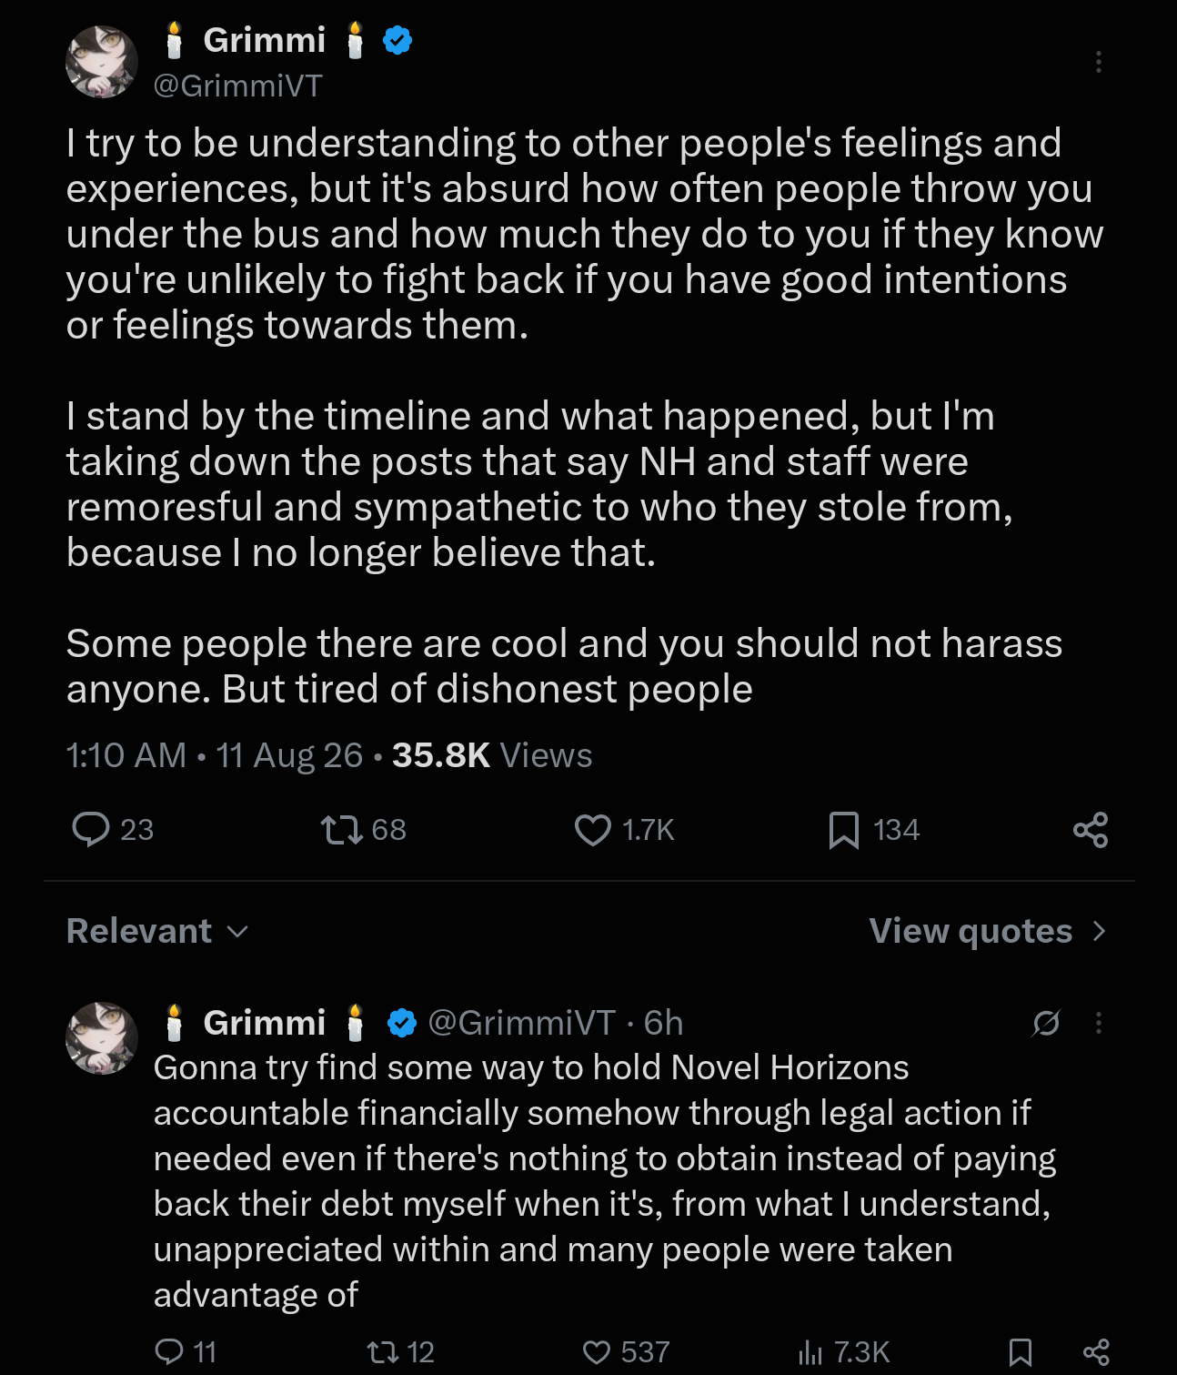Screen dimensions: 1177x1375
Task: Open @GrimmiVT handle under main post name
Action: click(x=237, y=86)
